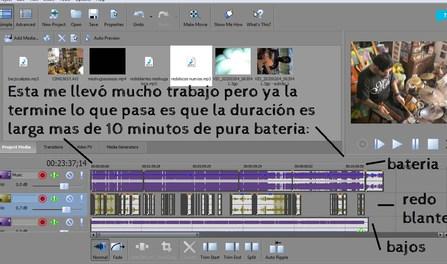Screen dimensions: 447x264
Task: Switch to Advanced editing mode
Action: click(25, 17)
